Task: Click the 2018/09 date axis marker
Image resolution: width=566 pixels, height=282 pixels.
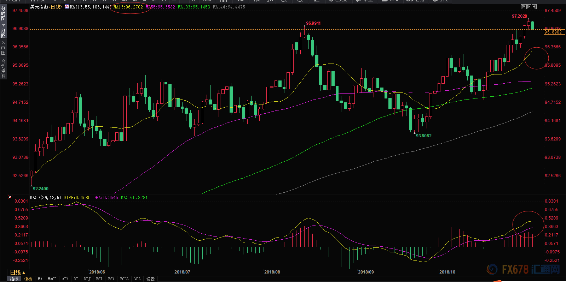Action: [x=366, y=272]
